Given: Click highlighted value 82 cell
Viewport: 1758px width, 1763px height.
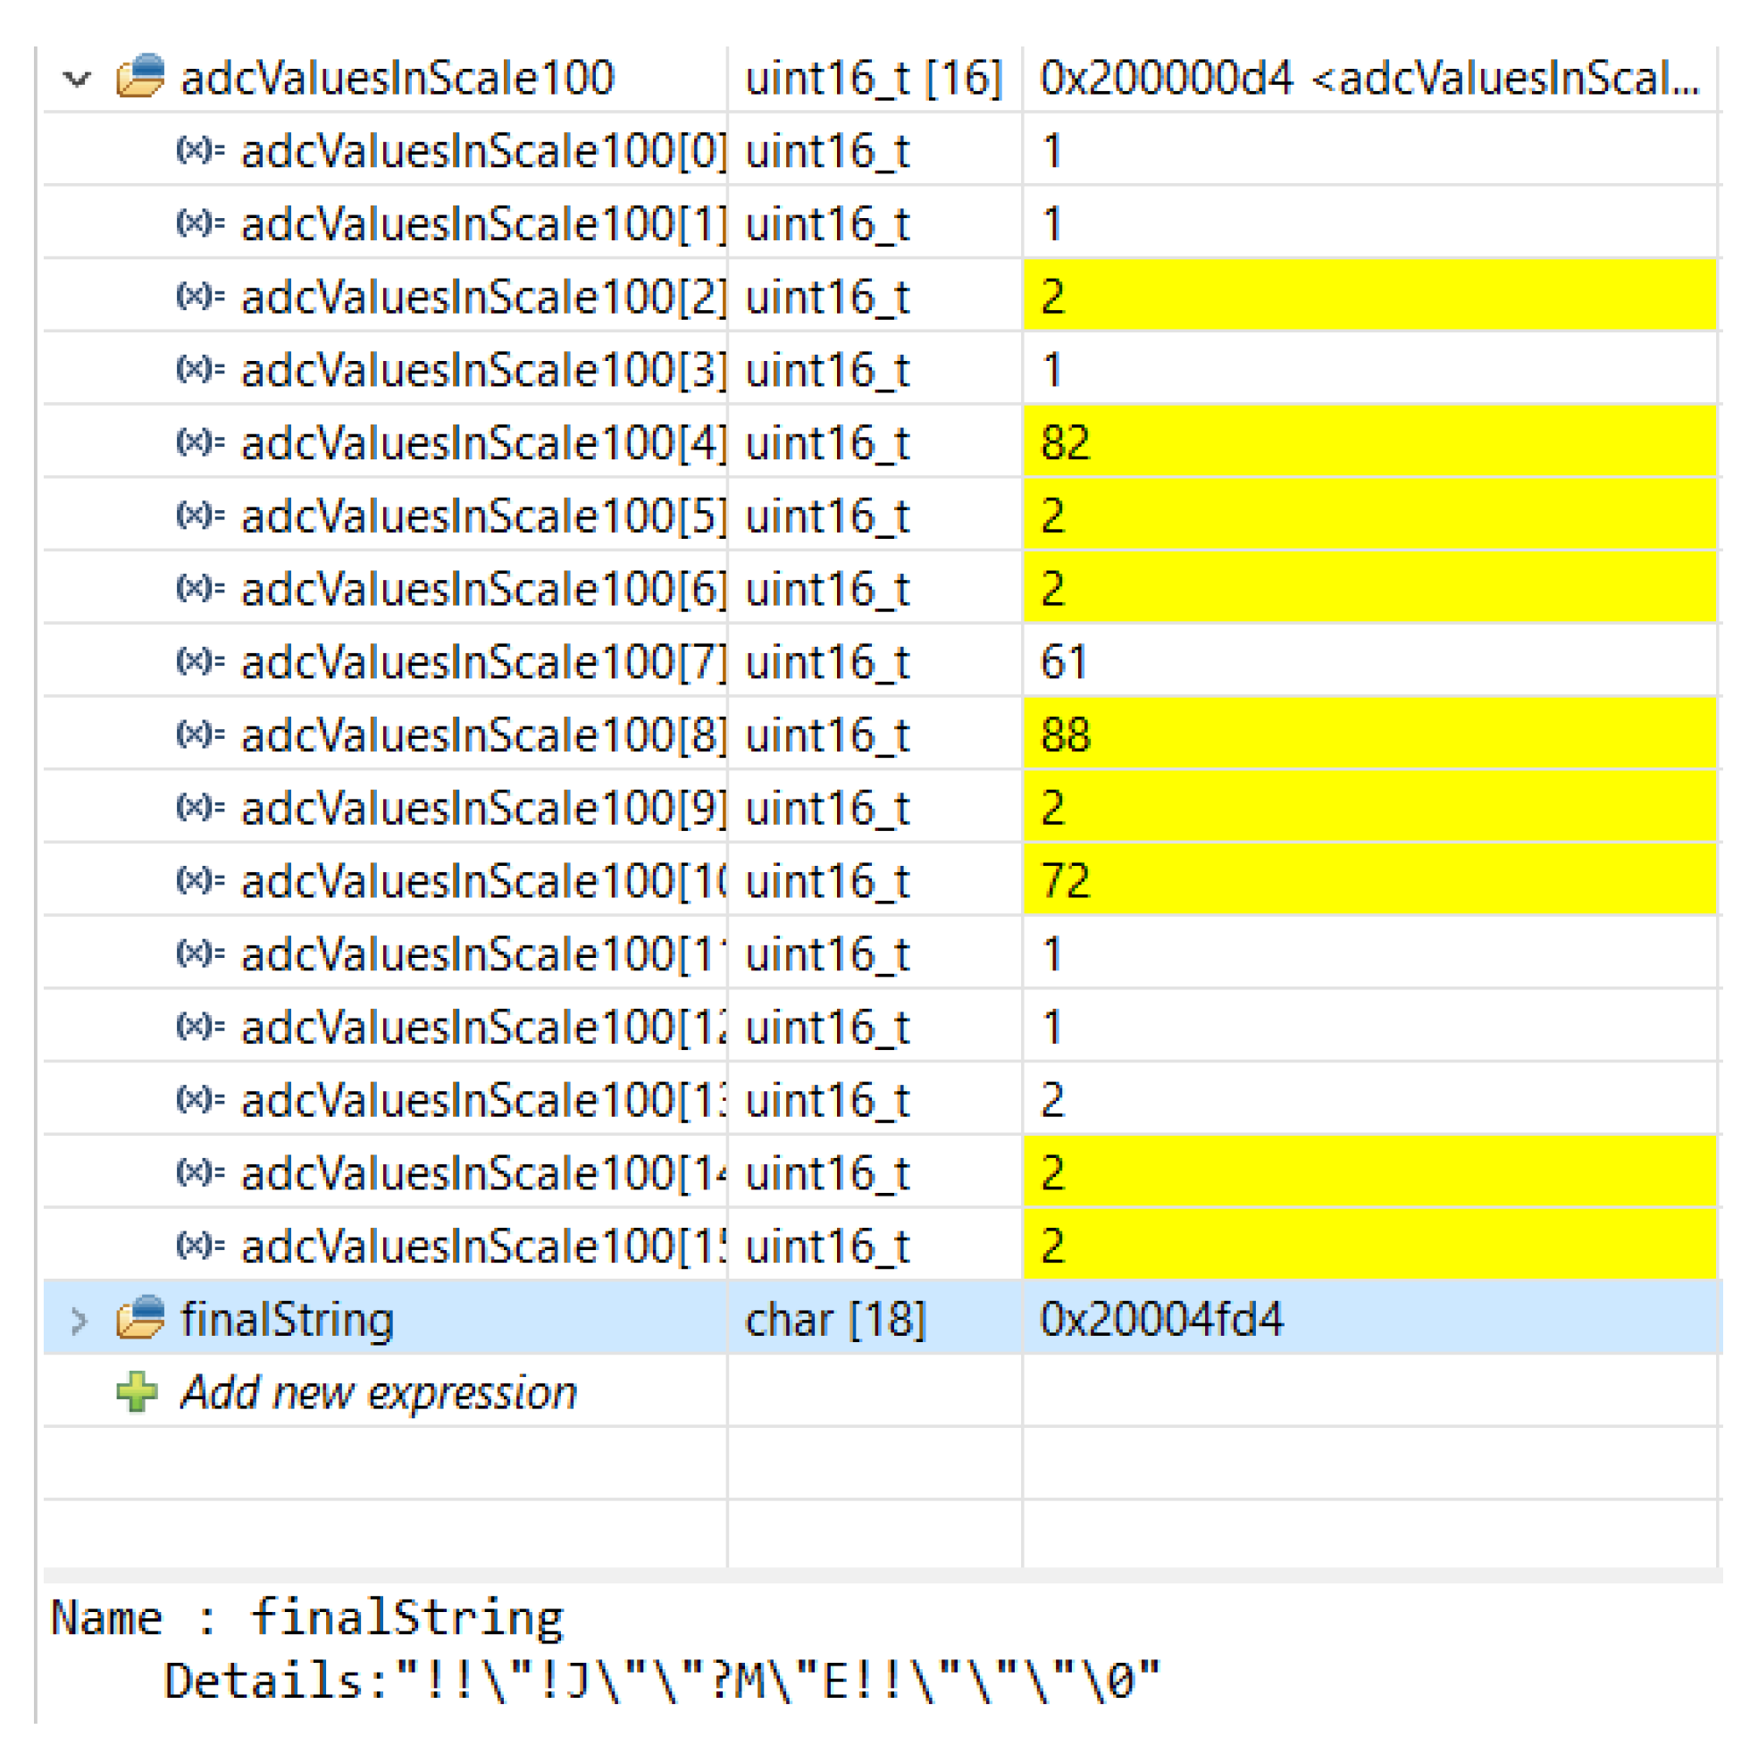Looking at the screenshot, I should pos(1065,442).
